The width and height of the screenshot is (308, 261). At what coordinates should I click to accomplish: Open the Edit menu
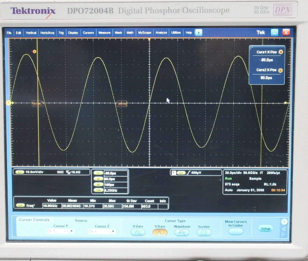click(18, 33)
